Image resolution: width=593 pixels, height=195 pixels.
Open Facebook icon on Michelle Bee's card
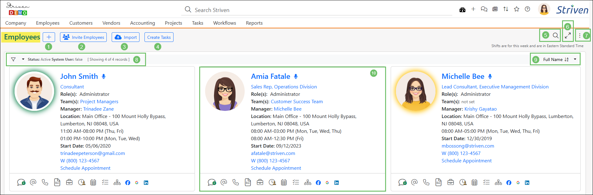509,183
